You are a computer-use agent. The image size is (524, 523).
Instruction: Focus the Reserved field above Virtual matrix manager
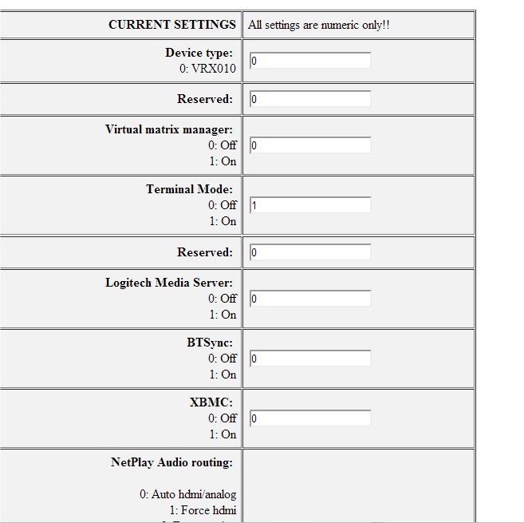310,99
